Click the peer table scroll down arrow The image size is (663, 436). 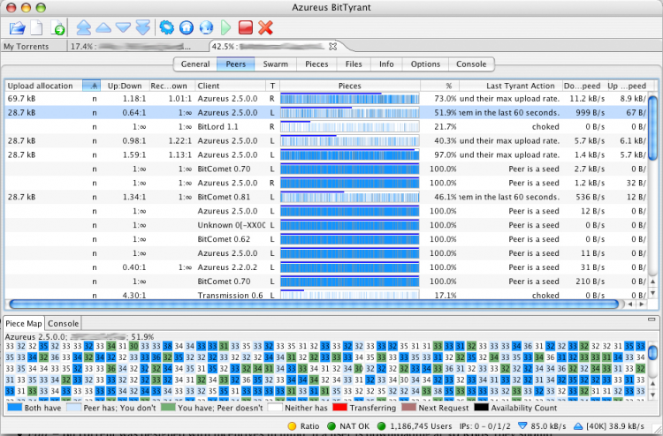click(653, 292)
